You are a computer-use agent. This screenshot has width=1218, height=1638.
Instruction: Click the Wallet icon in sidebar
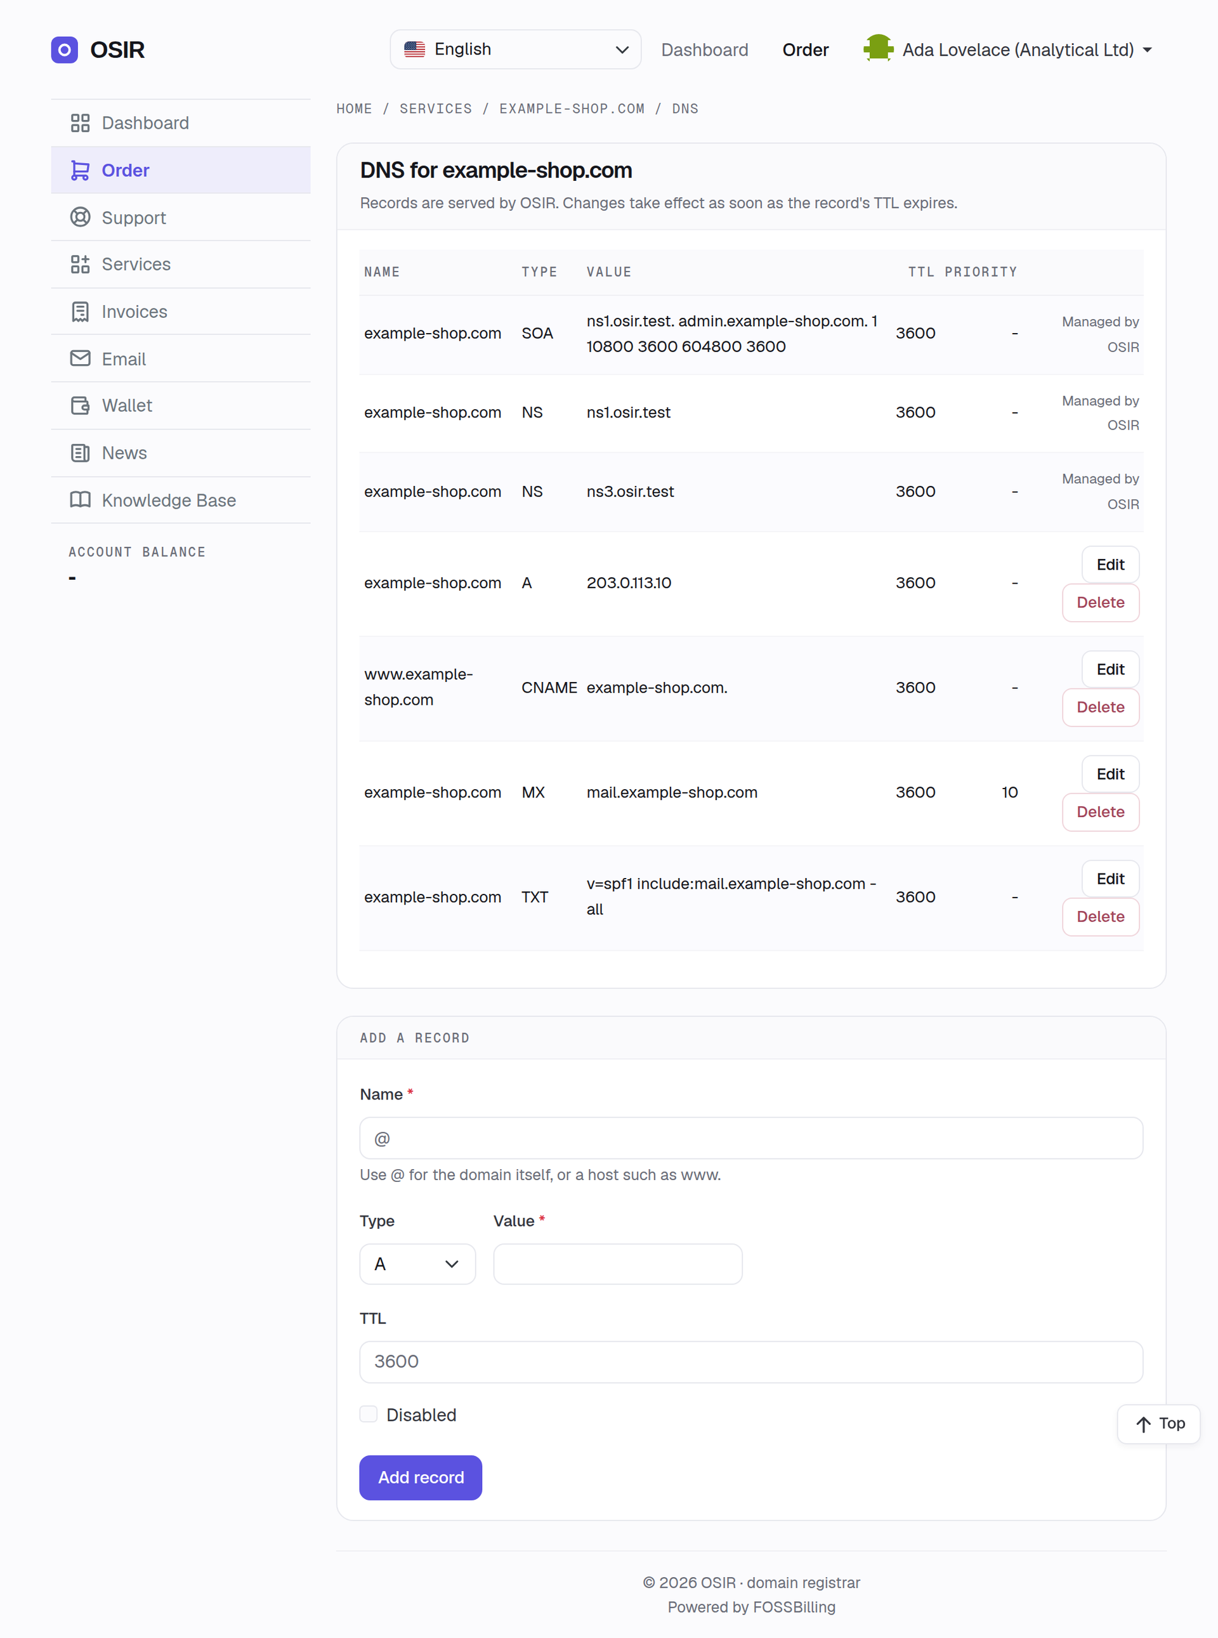pos(80,405)
